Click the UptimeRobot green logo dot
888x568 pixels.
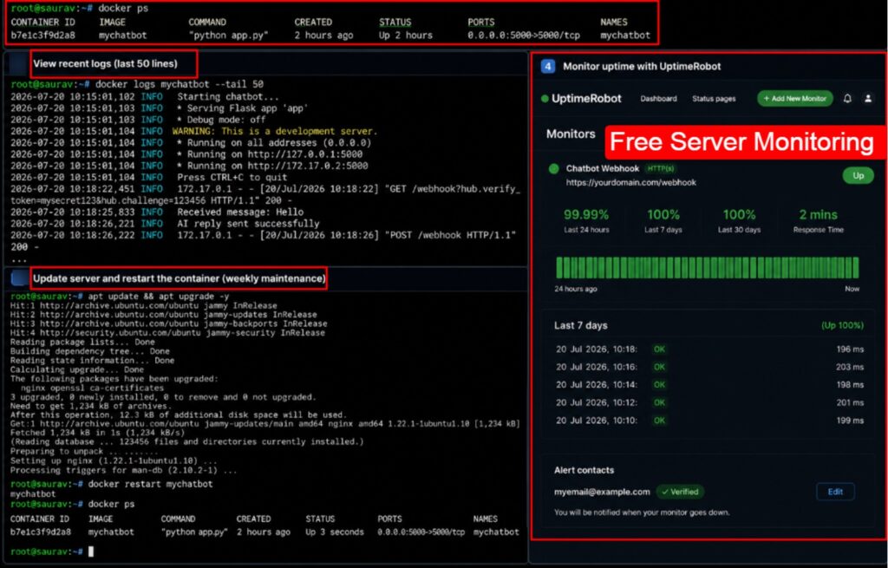pyautogui.click(x=545, y=99)
